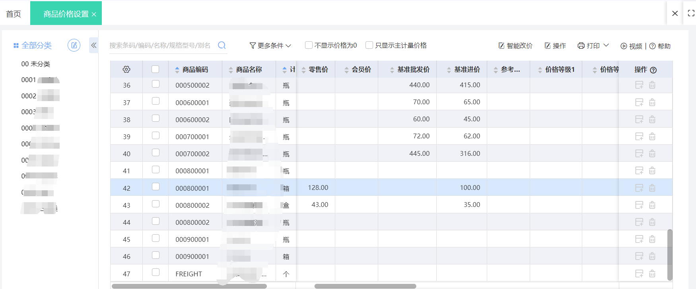Sort by 商品编码 column header
This screenshot has height=289, width=696.
point(195,70)
